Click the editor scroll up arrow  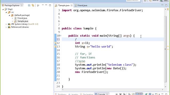165,9
